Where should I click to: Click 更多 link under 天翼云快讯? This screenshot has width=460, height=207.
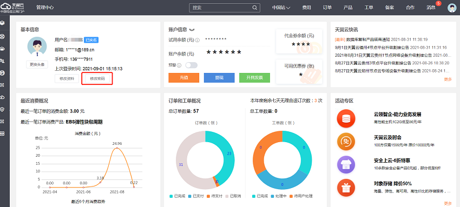point(448,79)
